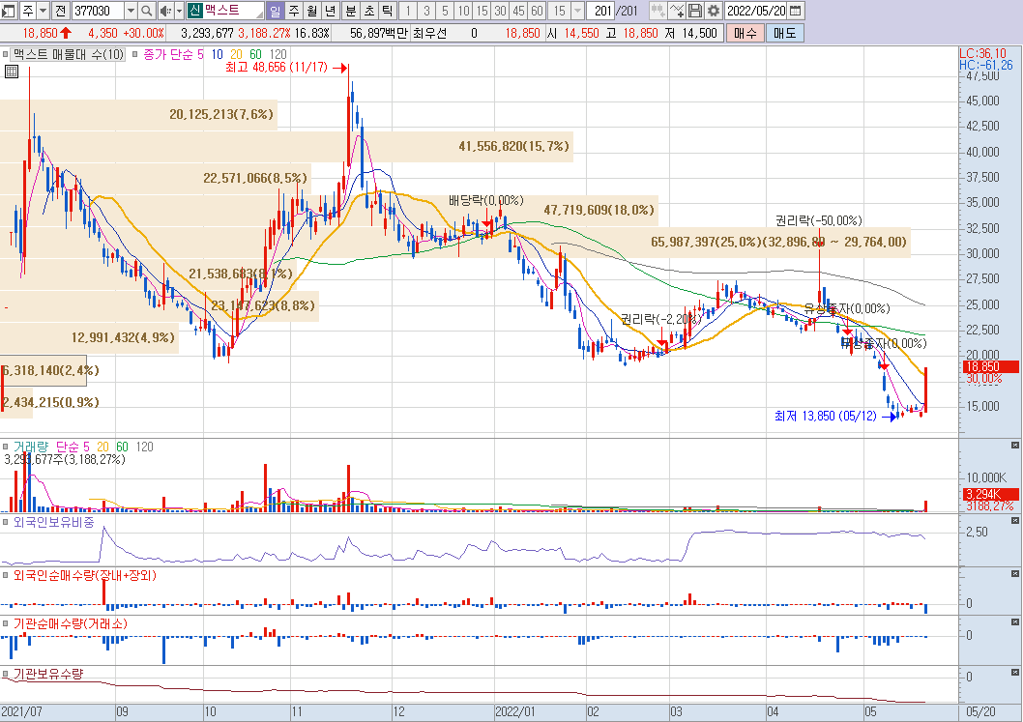Image resolution: width=1023 pixels, height=722 pixels.
Task: Open the calendar date picker icon
Action: click(x=796, y=11)
